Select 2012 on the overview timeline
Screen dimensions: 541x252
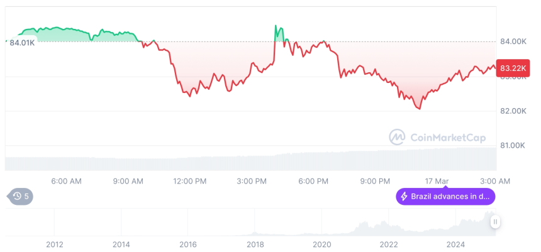point(55,244)
